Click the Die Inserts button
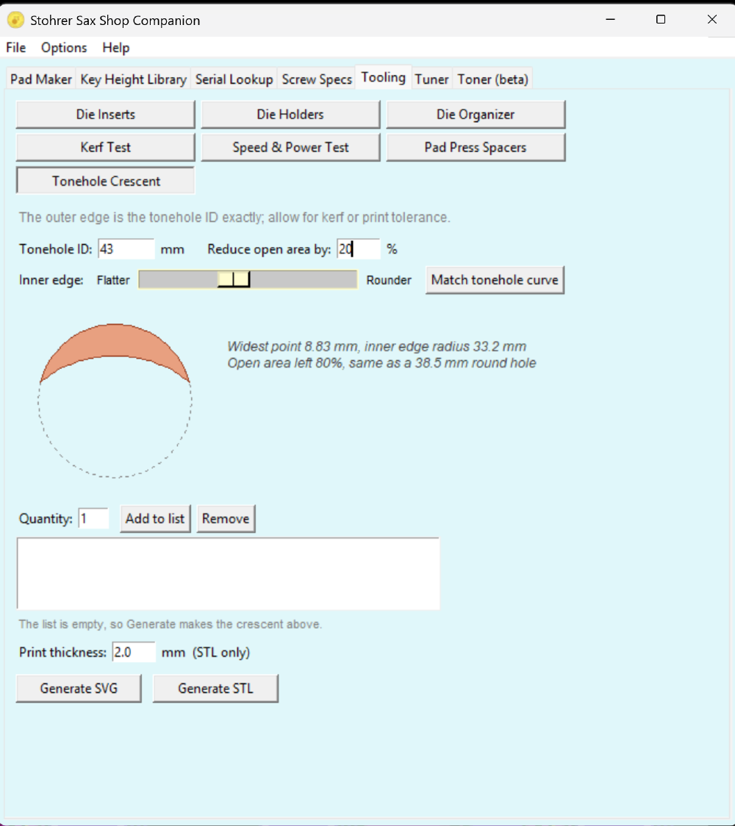The height and width of the screenshot is (826, 735). pyautogui.click(x=105, y=115)
